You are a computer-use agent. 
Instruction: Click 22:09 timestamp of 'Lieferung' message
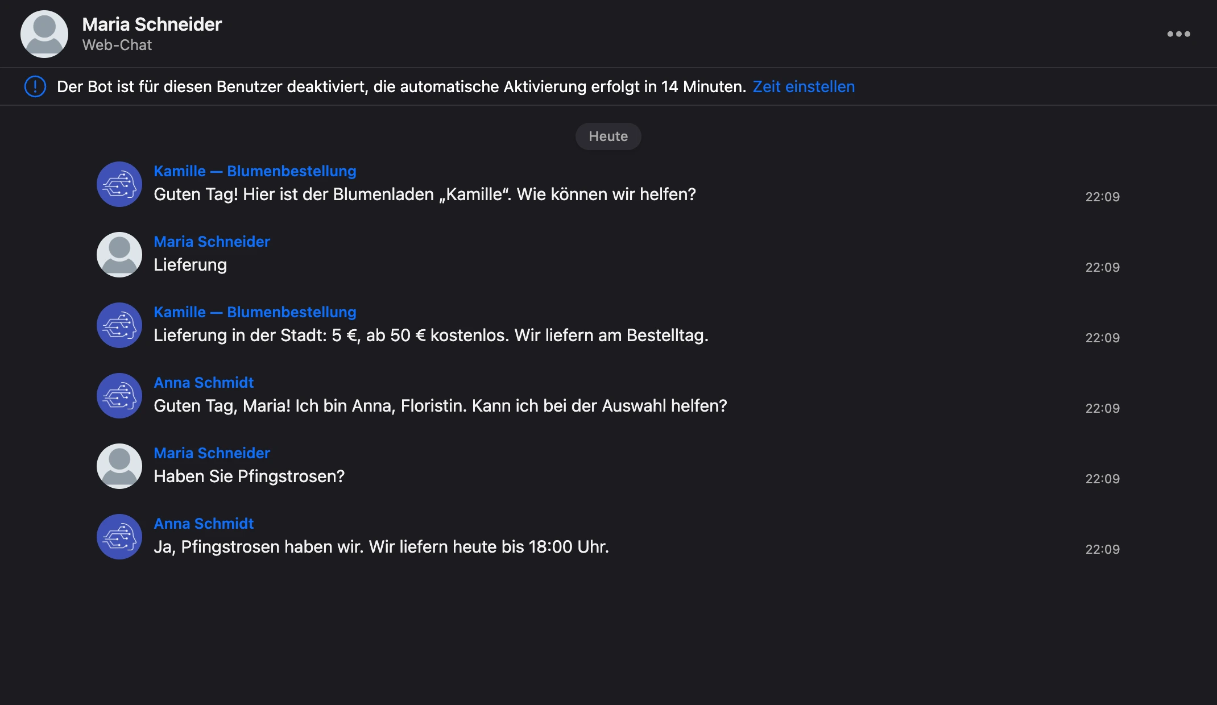pyautogui.click(x=1102, y=267)
